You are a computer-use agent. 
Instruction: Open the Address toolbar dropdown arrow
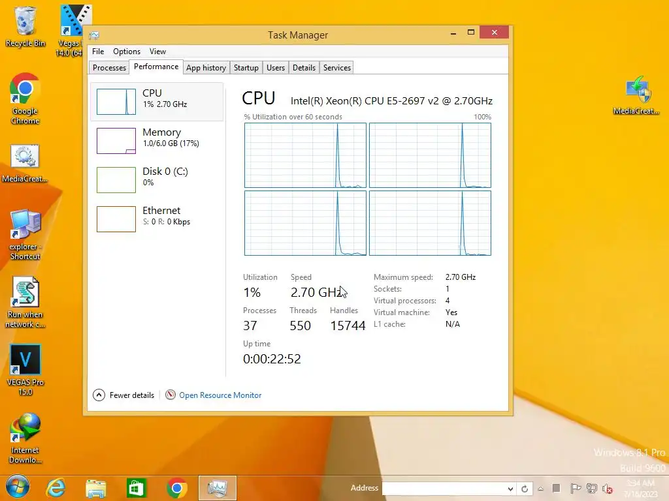tap(510, 489)
